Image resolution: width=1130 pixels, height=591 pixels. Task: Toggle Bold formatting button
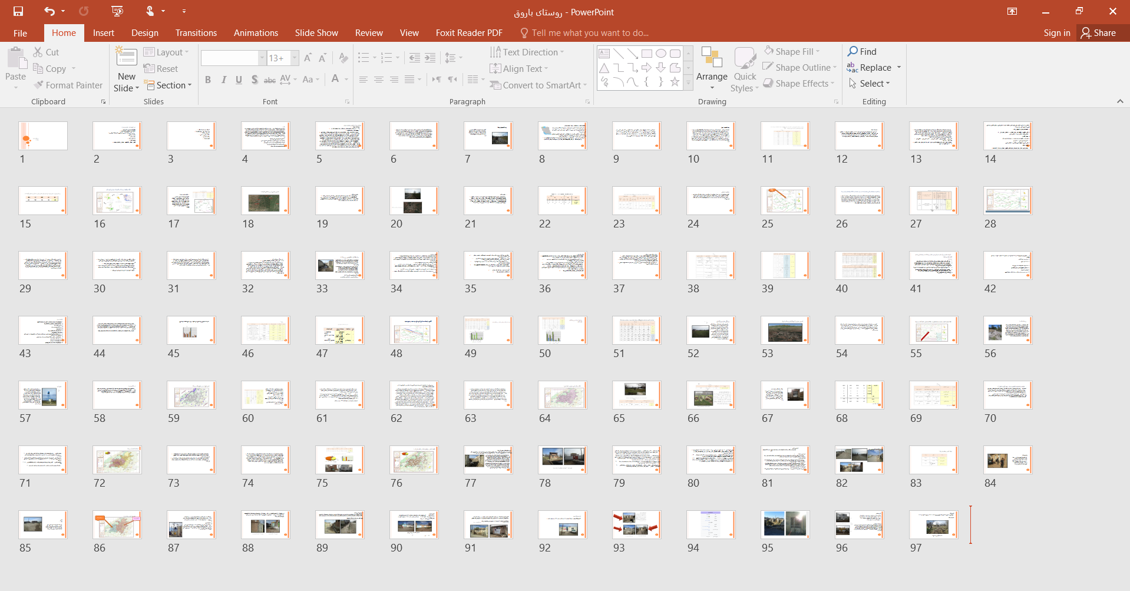point(208,80)
